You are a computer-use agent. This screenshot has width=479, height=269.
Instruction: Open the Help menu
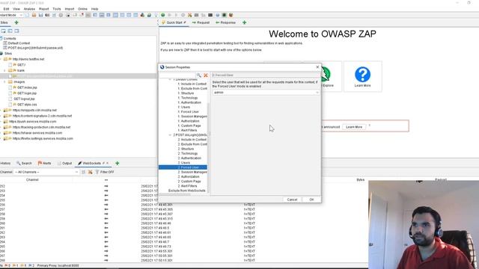(x=95, y=9)
